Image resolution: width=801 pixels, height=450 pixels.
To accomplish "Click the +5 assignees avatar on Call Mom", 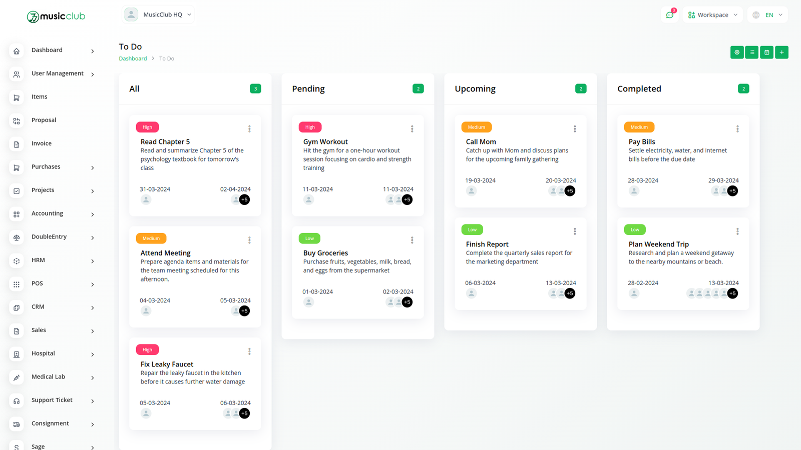I will tap(570, 191).
